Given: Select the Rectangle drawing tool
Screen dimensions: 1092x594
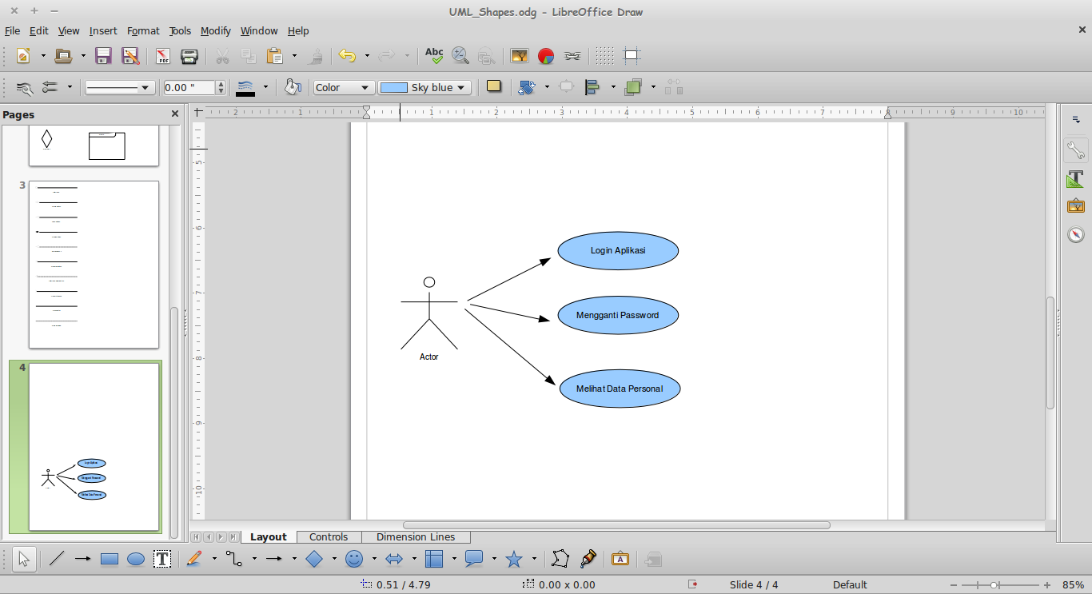Looking at the screenshot, I should (109, 559).
